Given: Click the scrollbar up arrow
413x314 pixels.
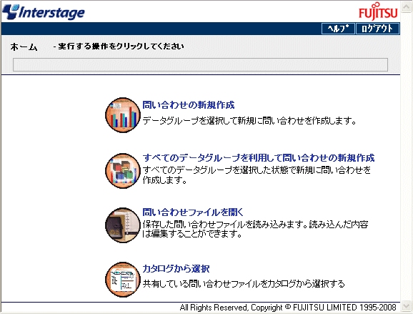Looking at the screenshot, I should (x=407, y=6).
